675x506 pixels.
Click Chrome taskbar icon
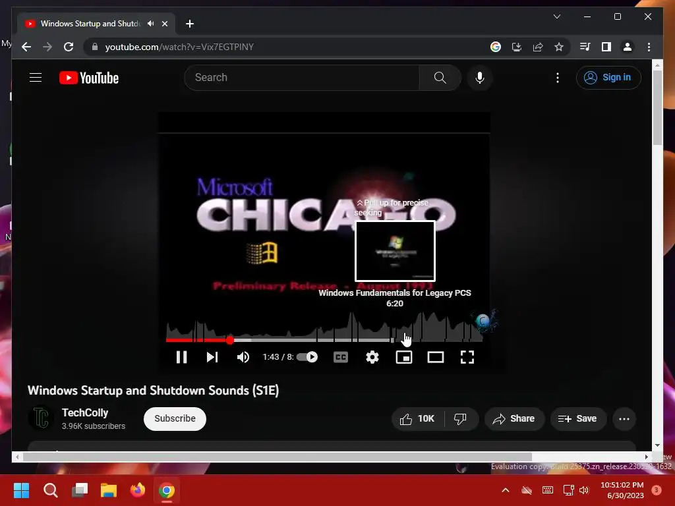click(167, 490)
